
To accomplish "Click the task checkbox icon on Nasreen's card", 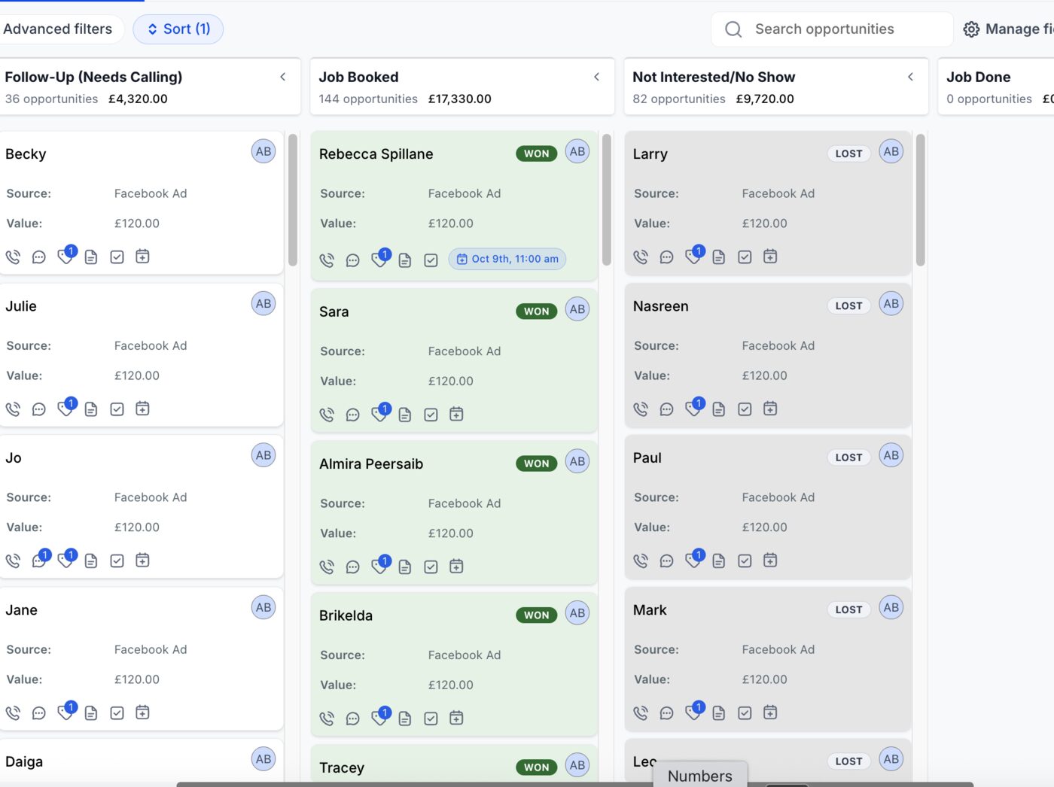I will coord(745,409).
